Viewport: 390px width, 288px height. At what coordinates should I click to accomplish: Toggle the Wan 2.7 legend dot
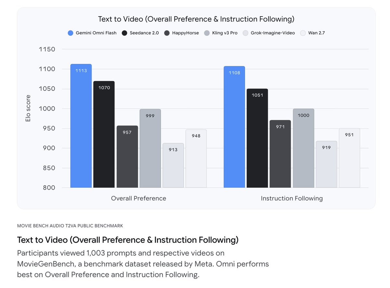[303, 33]
